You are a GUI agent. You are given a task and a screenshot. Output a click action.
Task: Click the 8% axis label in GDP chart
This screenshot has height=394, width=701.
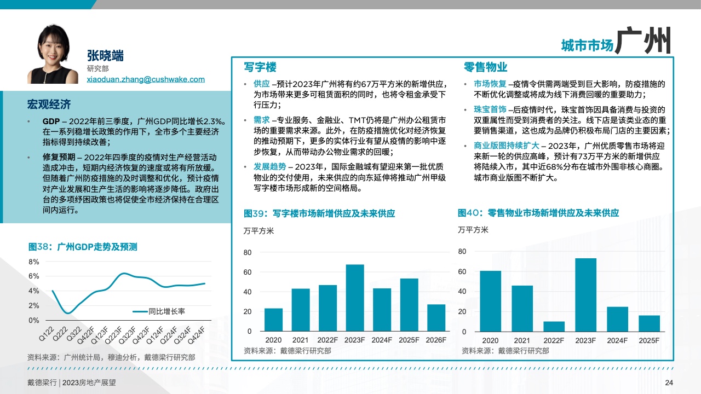(33, 262)
